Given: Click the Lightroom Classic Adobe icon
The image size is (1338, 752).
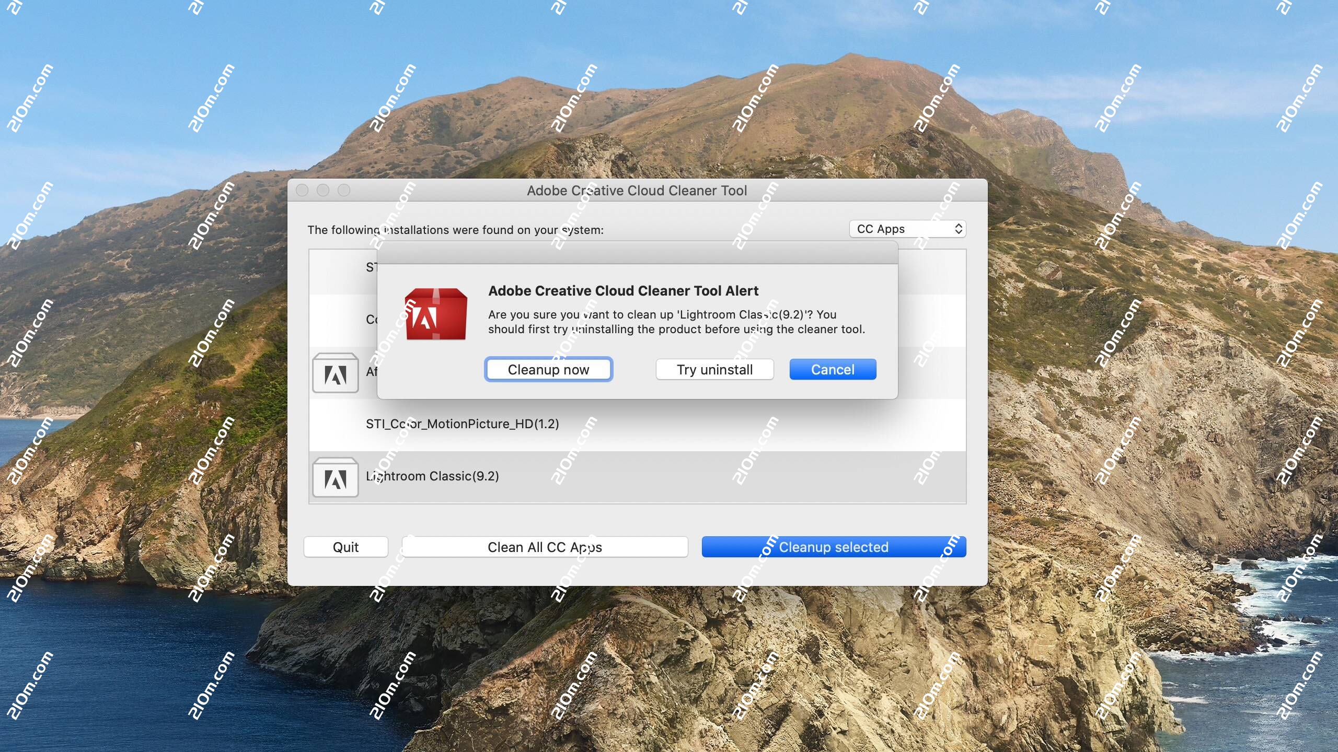Looking at the screenshot, I should [x=336, y=477].
